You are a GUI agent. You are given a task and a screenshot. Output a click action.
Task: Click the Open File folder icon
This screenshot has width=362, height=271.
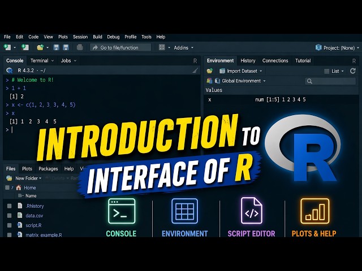click(40, 47)
